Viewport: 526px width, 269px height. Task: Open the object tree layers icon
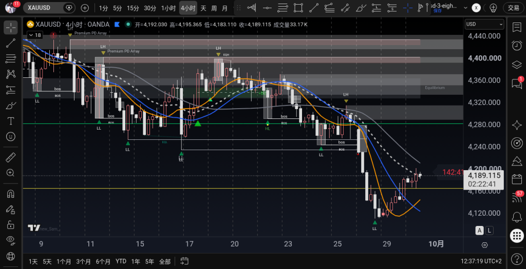517,65
